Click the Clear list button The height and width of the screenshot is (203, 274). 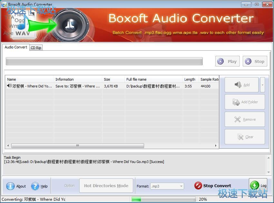(x=245, y=137)
